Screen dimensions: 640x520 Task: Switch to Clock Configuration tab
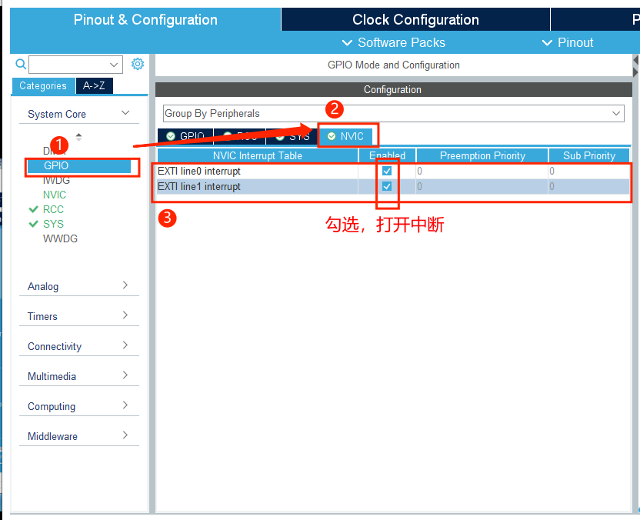(415, 19)
